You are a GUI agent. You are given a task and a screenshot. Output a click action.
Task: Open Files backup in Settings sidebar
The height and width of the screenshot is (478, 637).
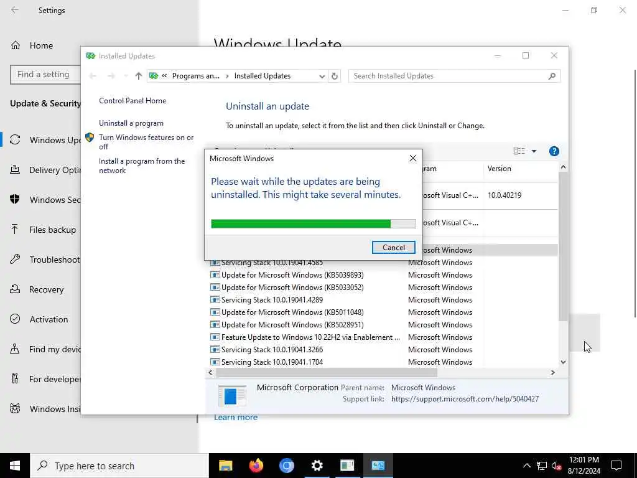tap(43, 230)
